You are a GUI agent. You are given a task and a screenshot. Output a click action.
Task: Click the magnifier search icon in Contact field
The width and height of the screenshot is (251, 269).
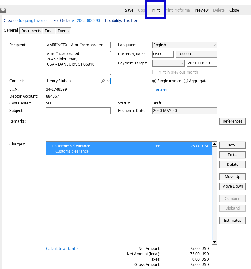(103, 81)
